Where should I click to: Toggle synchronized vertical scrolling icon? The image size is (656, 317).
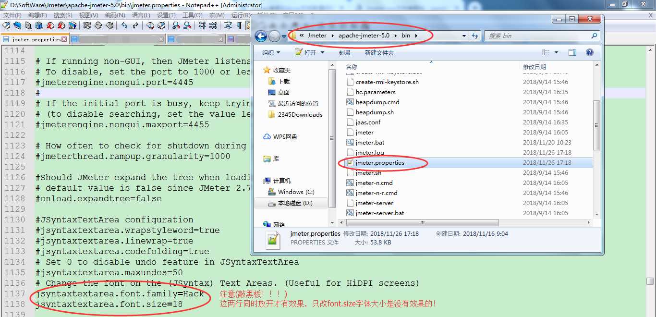coord(202,25)
